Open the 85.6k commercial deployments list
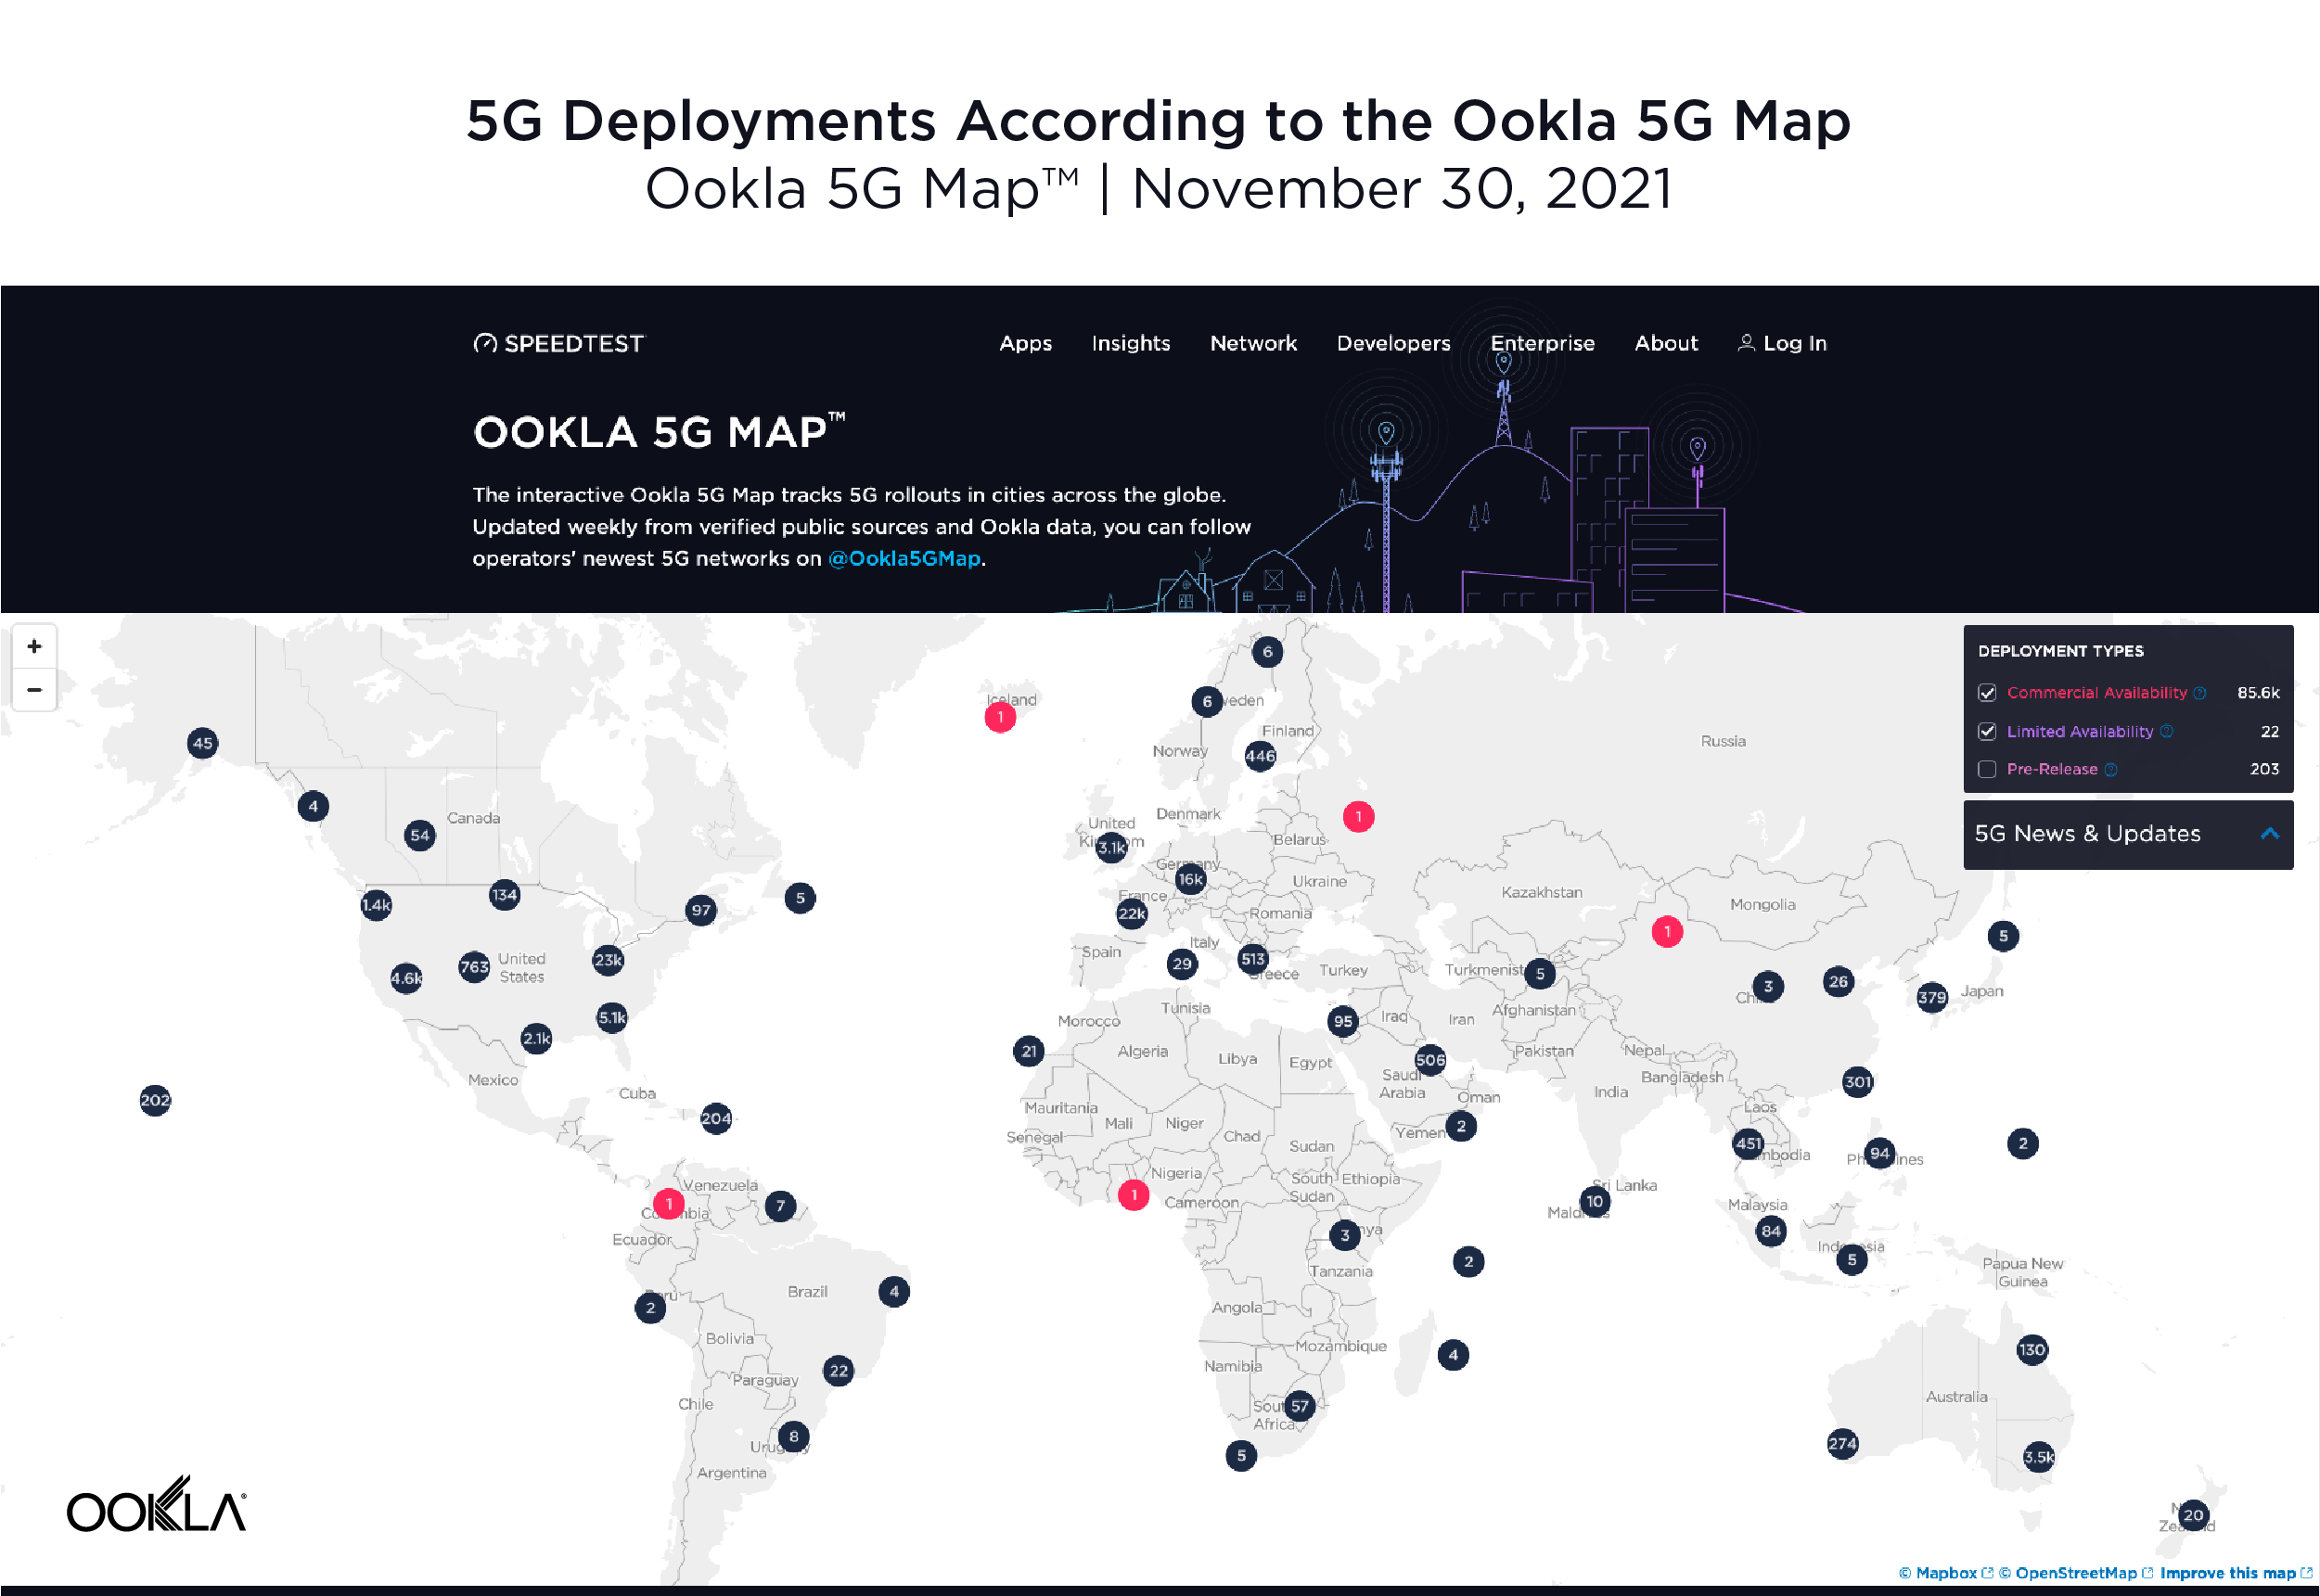 [2258, 693]
